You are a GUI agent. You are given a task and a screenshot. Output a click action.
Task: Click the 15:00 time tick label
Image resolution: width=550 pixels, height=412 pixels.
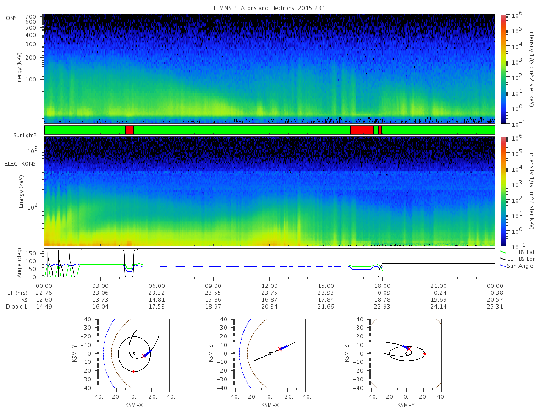tap(326, 286)
